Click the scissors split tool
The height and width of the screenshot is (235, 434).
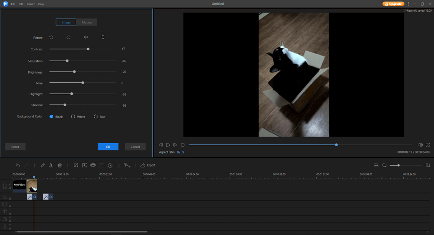click(51, 165)
